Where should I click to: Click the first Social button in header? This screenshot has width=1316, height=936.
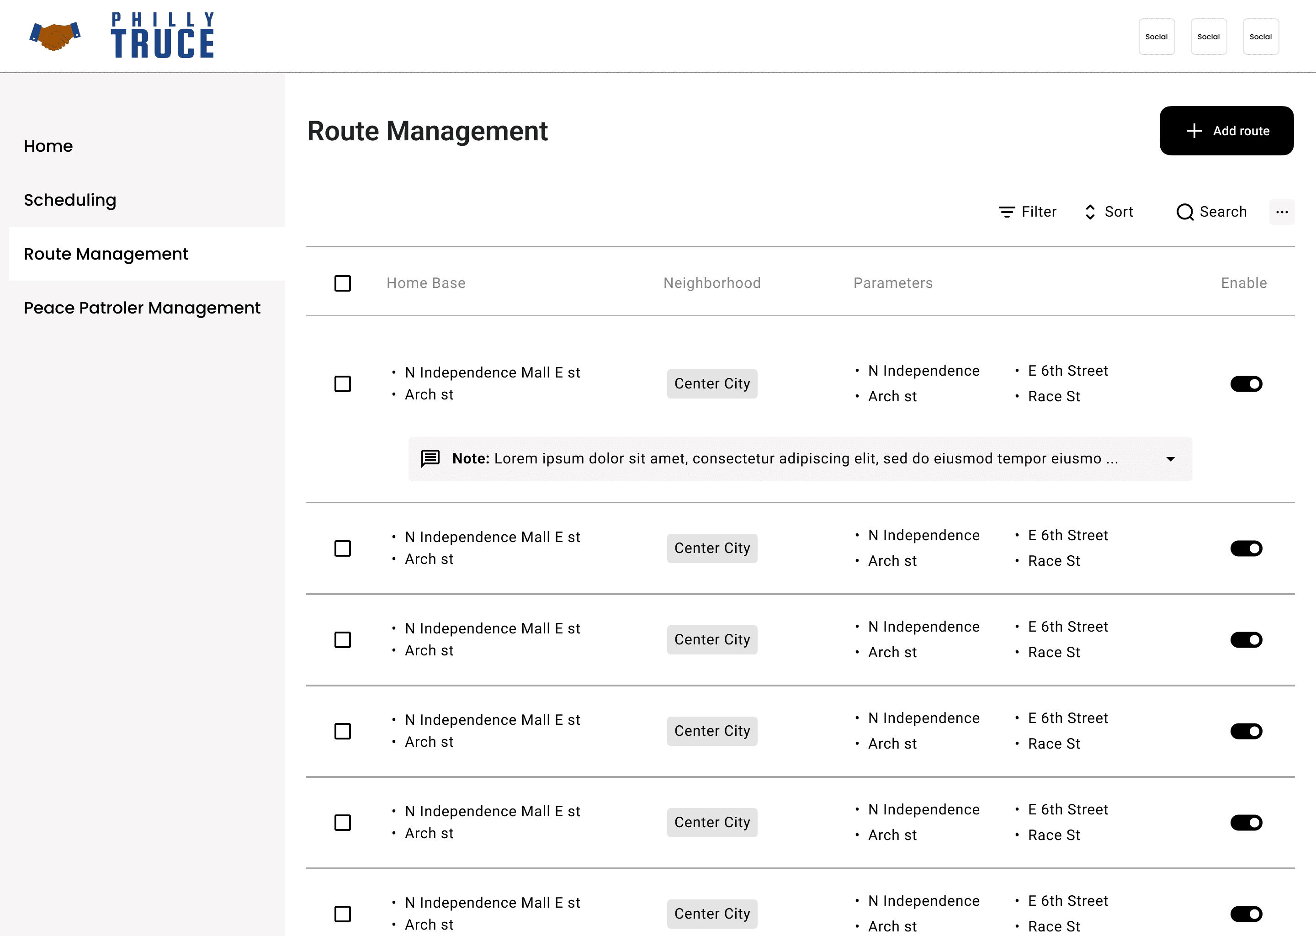1157,36
